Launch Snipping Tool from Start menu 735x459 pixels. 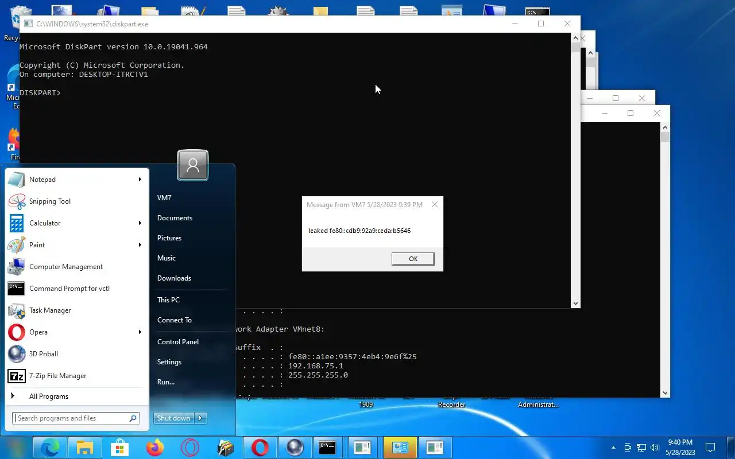(x=76, y=201)
